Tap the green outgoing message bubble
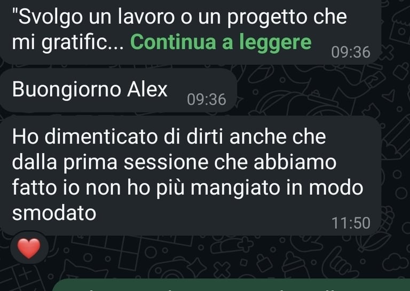 pyautogui.click(x=231, y=285)
